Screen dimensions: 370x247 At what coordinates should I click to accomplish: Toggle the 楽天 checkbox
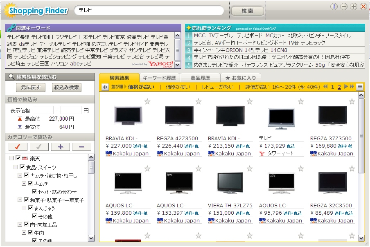pos(18,158)
